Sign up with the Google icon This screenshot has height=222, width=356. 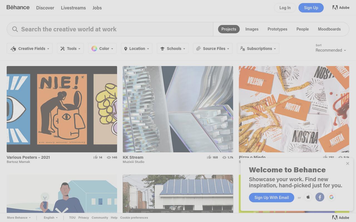332,197
